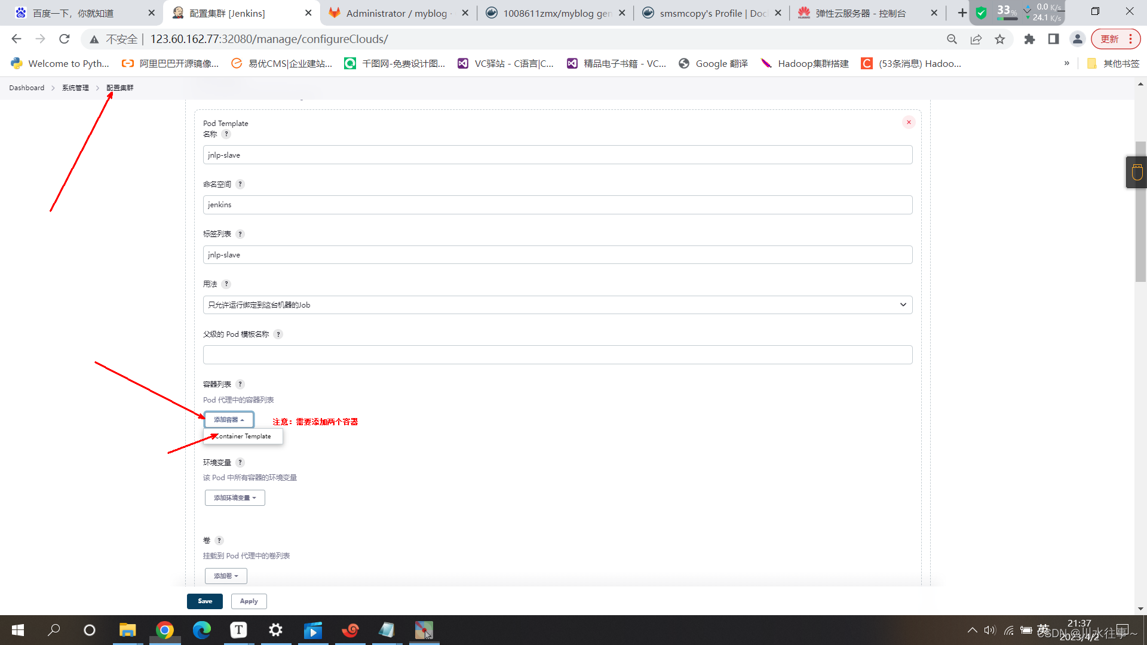Click the page share icon in address bar
The width and height of the screenshot is (1147, 645).
pos(976,39)
